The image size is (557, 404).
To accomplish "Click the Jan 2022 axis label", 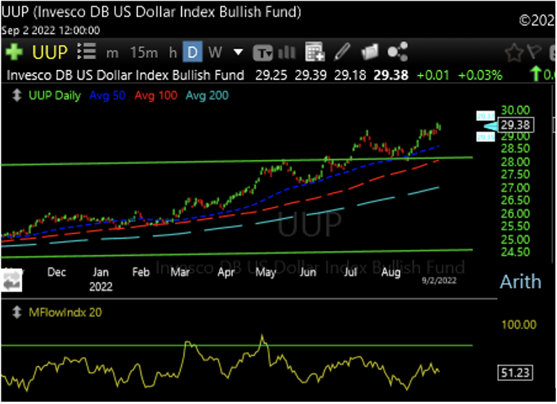I will click(101, 280).
